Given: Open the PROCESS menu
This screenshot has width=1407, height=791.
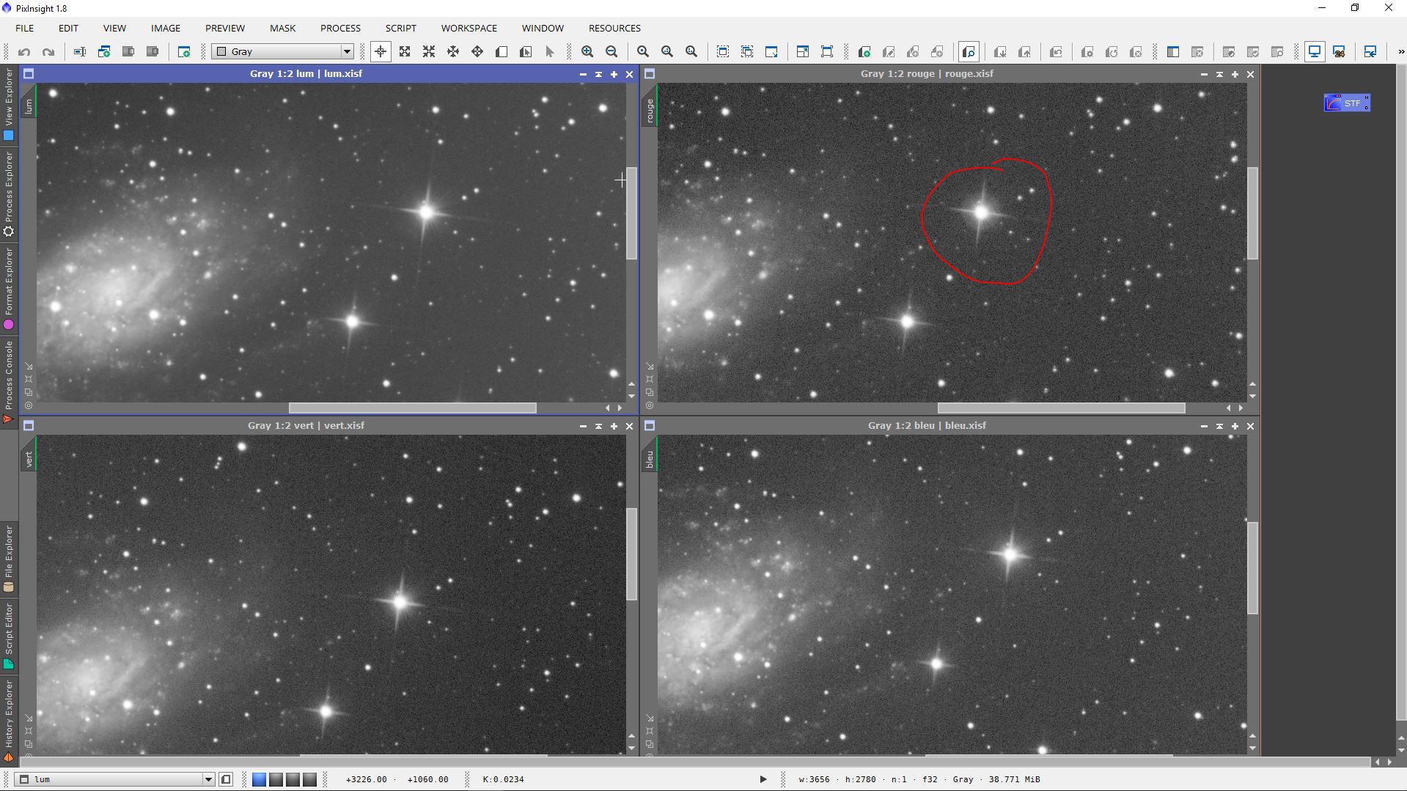Looking at the screenshot, I should click(340, 28).
